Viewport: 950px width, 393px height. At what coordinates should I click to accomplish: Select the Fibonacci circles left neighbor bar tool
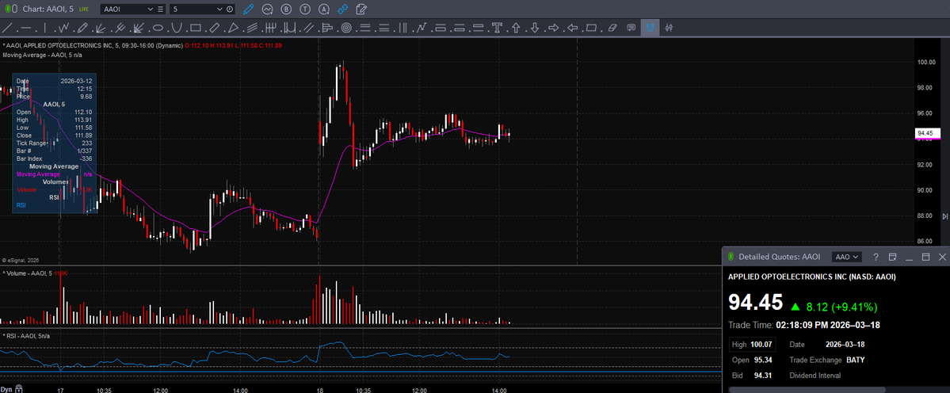[x=327, y=28]
